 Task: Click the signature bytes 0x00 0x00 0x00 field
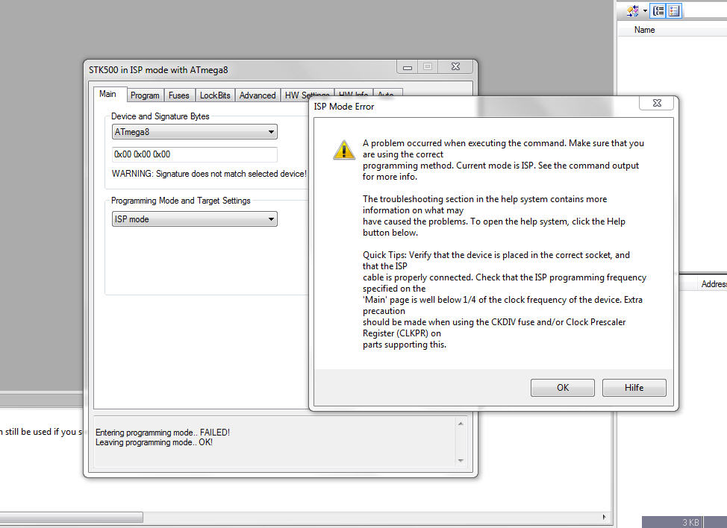[x=195, y=154]
